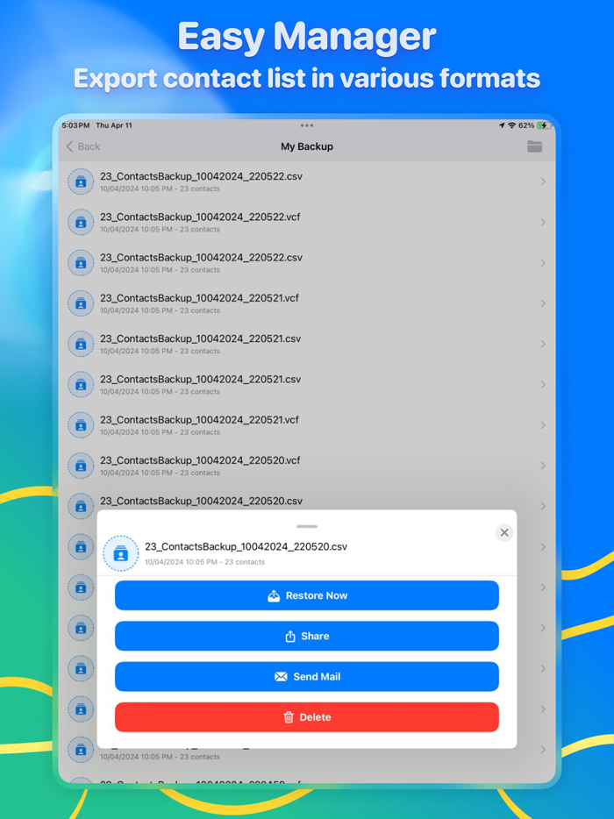Tap the backup icon in the options sheet

click(121, 553)
